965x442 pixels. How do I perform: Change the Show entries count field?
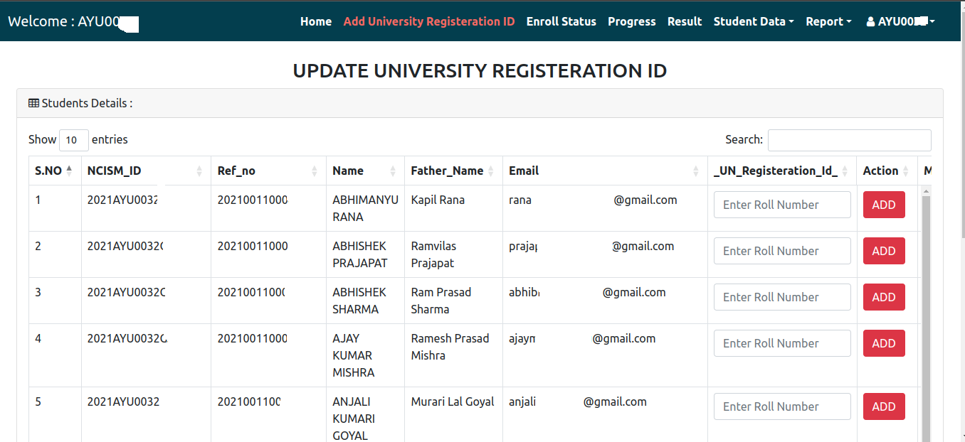74,140
